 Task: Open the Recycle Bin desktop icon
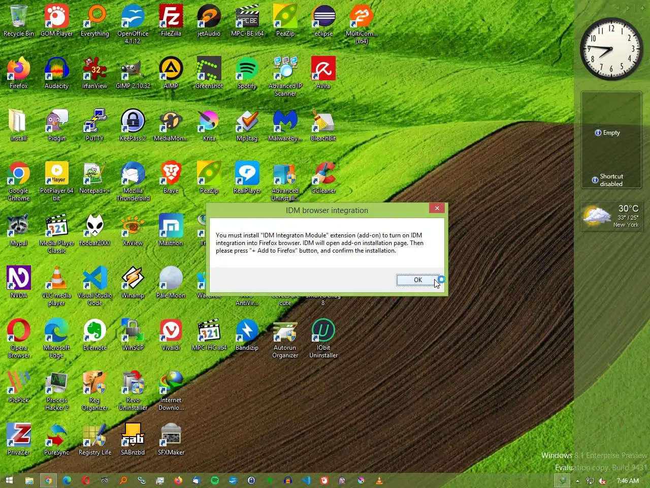click(19, 21)
